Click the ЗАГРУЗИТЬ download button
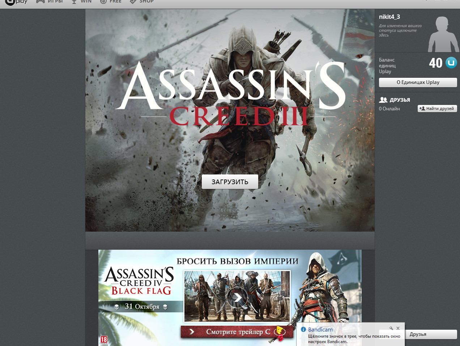Image resolution: width=460 pixels, height=346 pixels. (230, 182)
